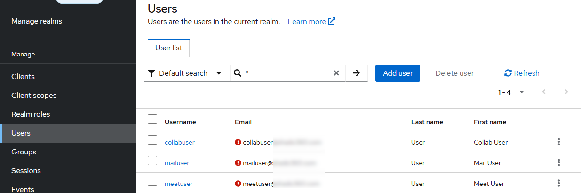Click the 'Mail User' first name cell
Image resolution: width=581 pixels, height=193 pixels.
(x=487, y=163)
